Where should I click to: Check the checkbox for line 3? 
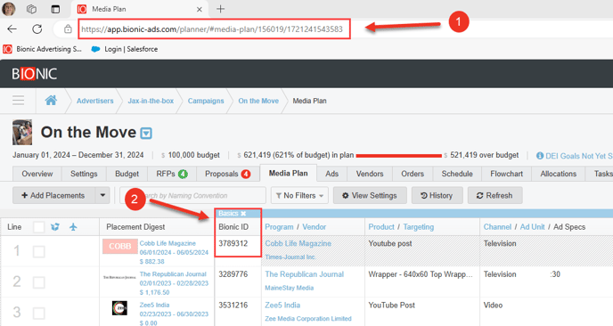tap(38, 314)
